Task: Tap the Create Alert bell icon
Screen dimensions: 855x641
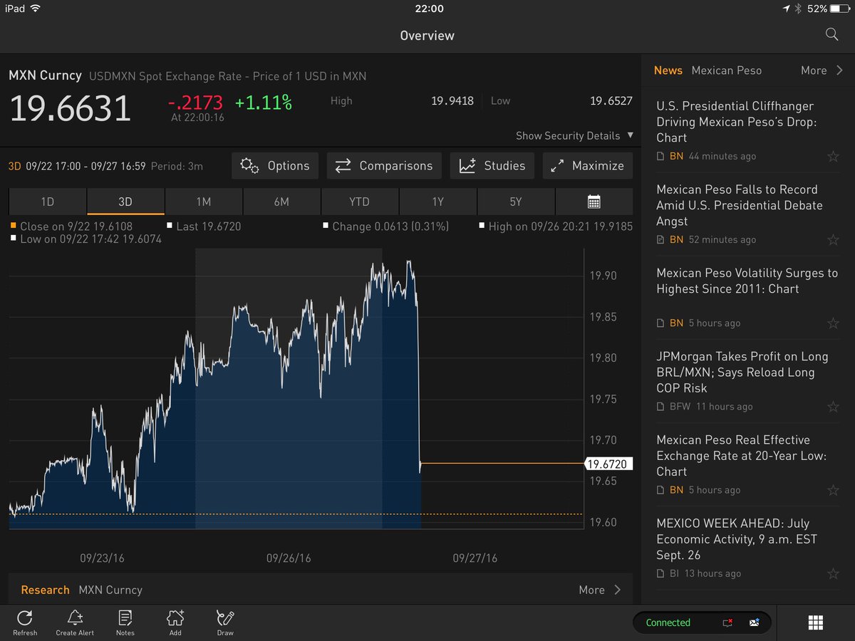Action: [x=75, y=622]
